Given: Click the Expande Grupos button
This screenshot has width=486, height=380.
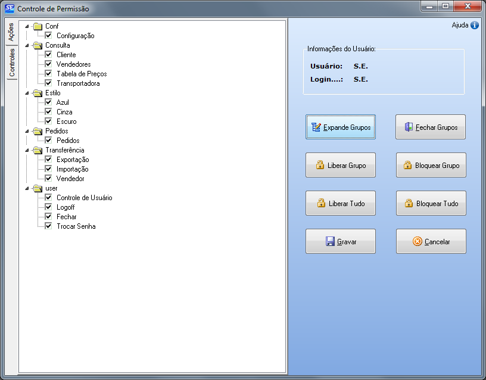Looking at the screenshot, I should point(341,127).
